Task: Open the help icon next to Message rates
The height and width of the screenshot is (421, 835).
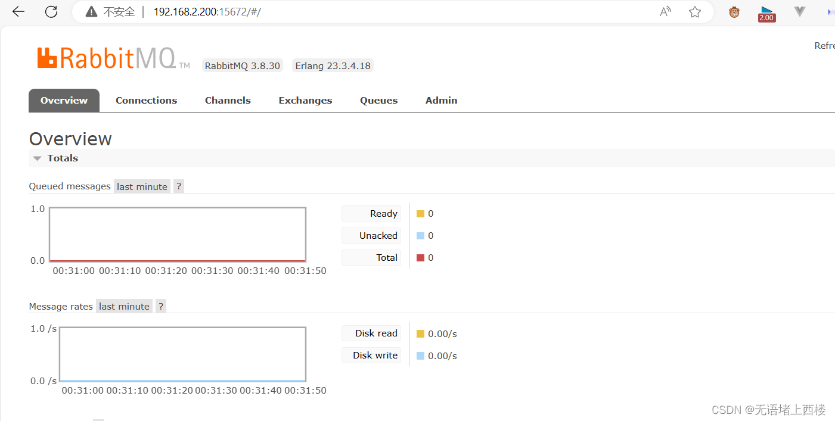Action: (x=160, y=305)
